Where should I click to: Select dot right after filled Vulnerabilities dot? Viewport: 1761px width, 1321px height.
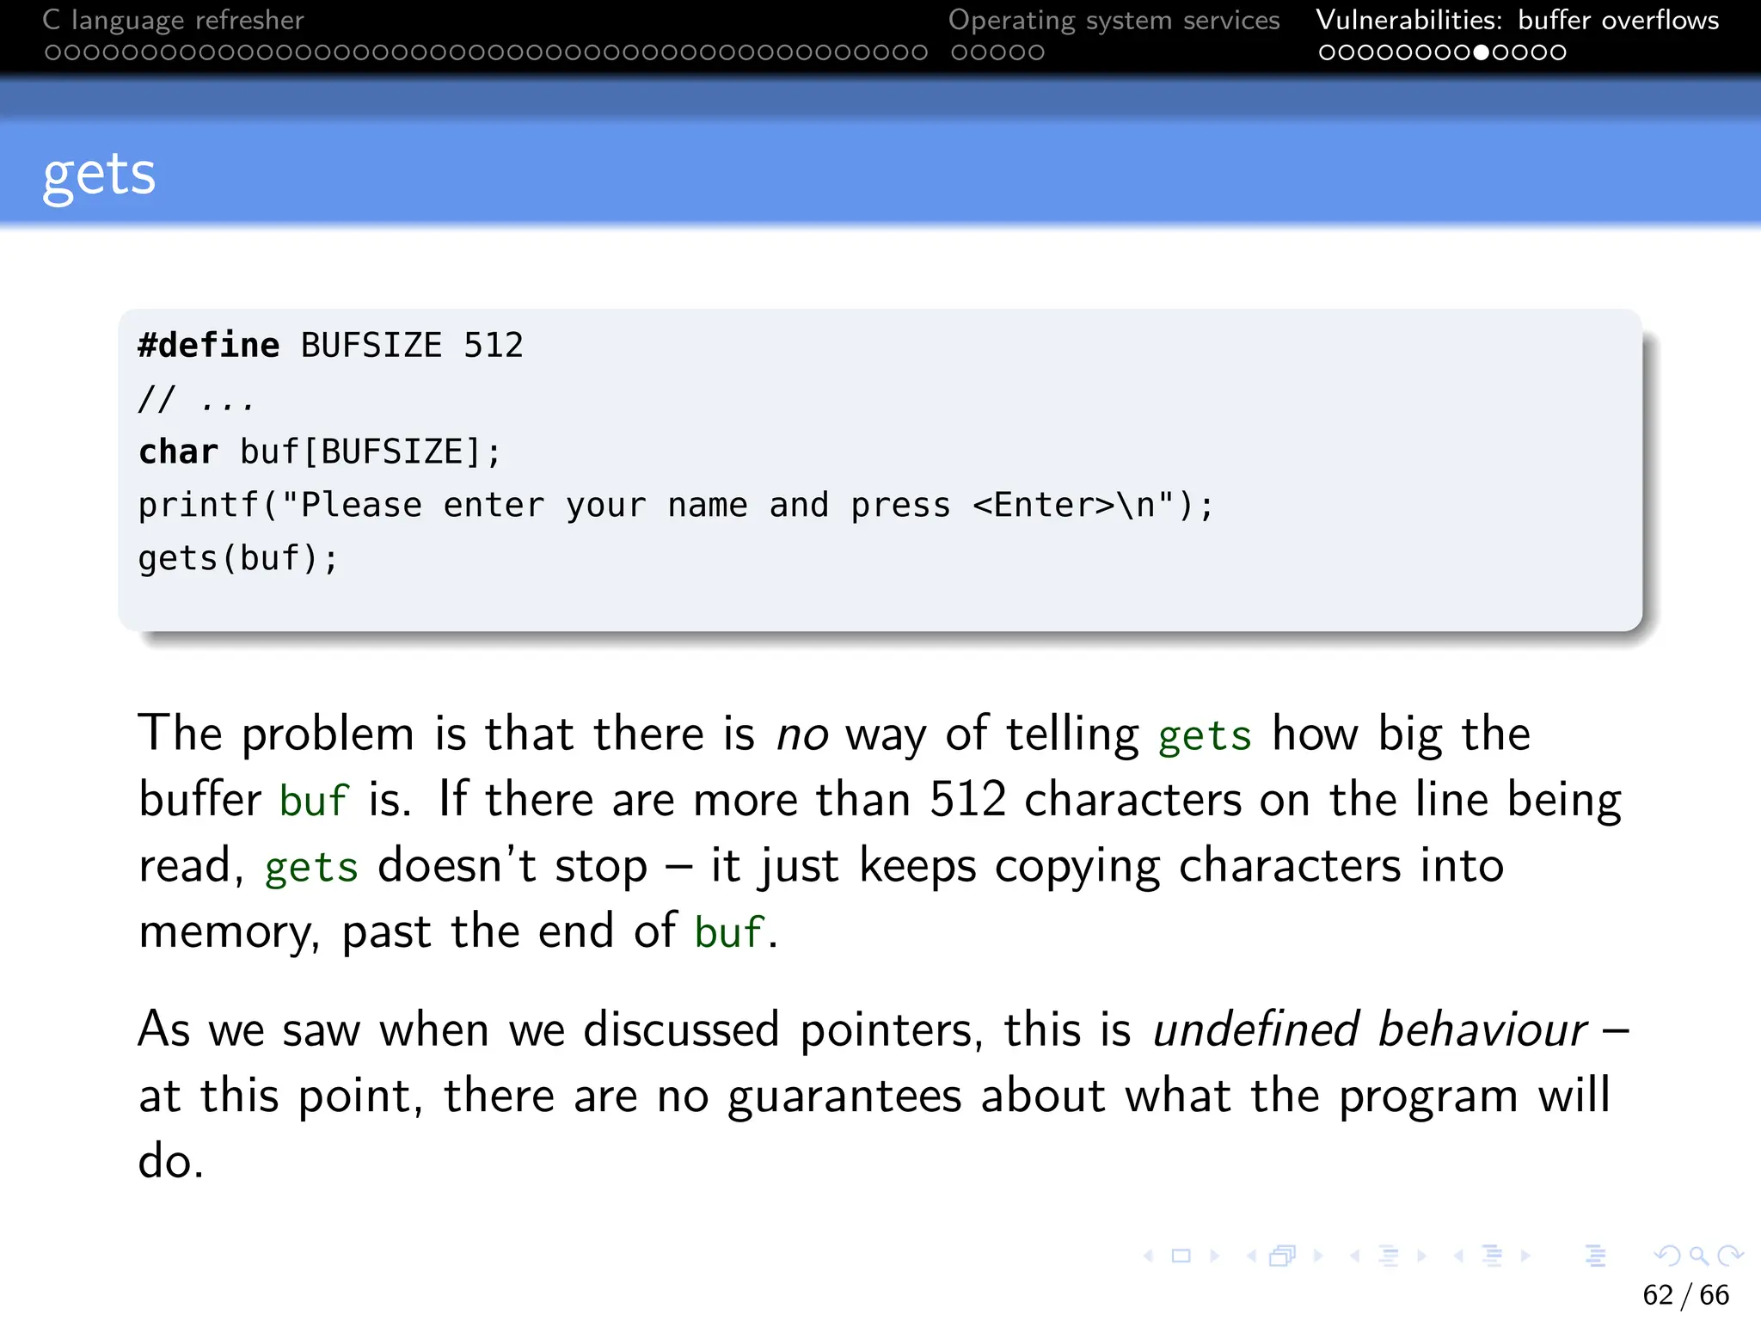click(1500, 52)
